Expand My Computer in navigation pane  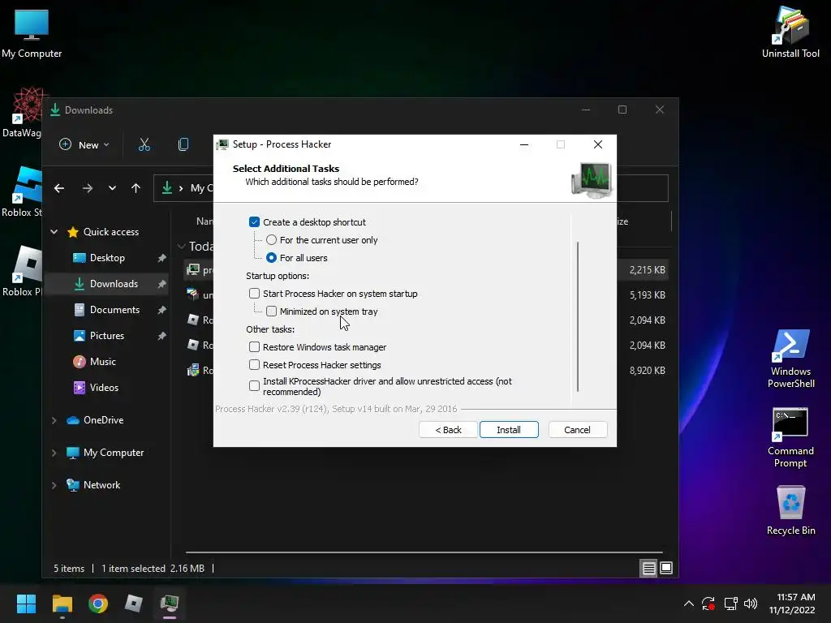[54, 453]
